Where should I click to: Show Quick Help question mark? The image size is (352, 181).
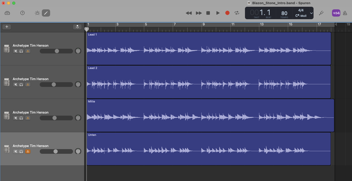click(22, 13)
